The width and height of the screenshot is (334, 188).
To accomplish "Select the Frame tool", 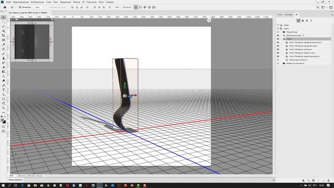I will click(4, 40).
